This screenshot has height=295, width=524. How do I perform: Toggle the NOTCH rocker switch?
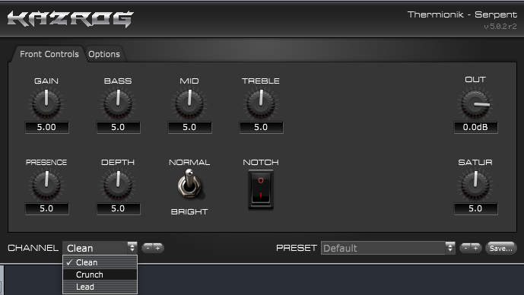point(261,189)
